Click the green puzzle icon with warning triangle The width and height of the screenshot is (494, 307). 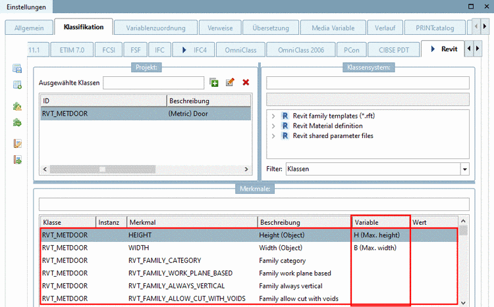[x=17, y=106]
